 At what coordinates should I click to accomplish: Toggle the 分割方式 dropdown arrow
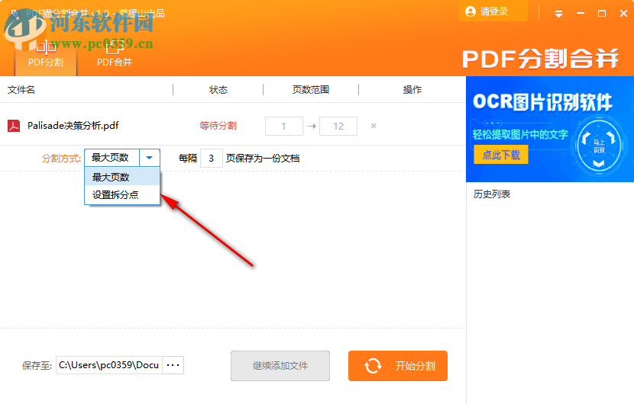150,158
